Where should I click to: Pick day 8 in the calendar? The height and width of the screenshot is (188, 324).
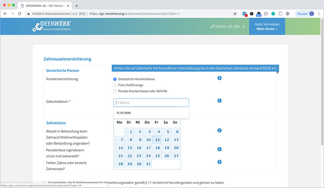tap(129, 140)
